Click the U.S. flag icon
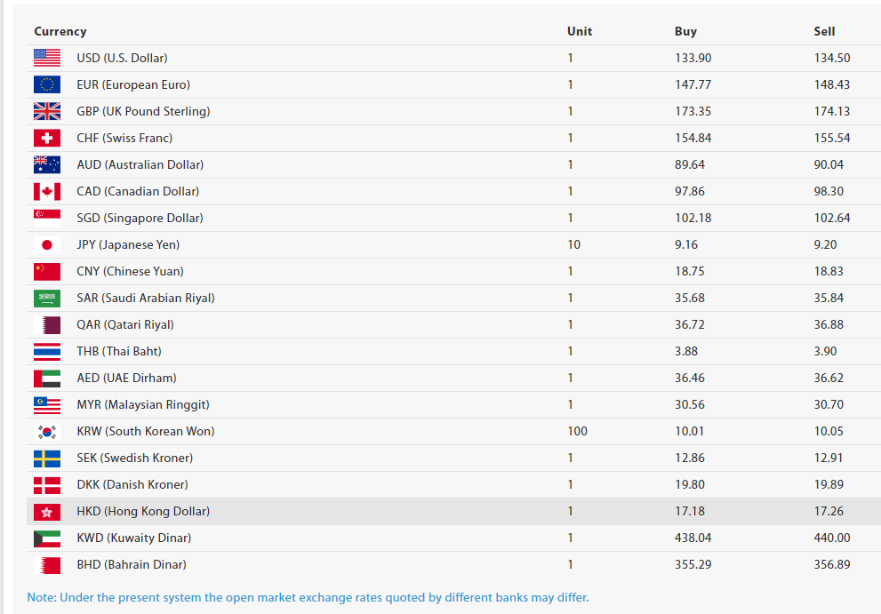Image resolution: width=881 pixels, height=614 pixels. 47,58
